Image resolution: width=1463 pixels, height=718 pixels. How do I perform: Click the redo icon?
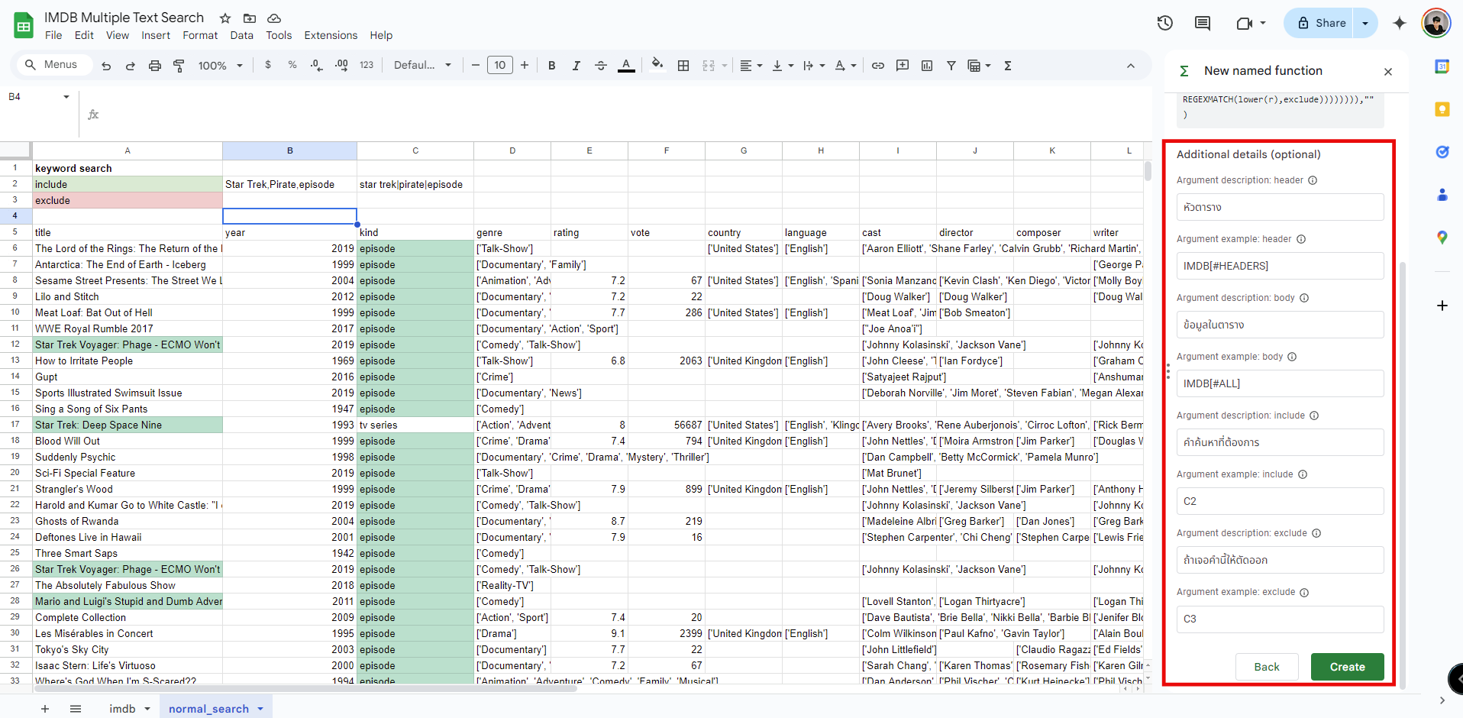pos(131,66)
